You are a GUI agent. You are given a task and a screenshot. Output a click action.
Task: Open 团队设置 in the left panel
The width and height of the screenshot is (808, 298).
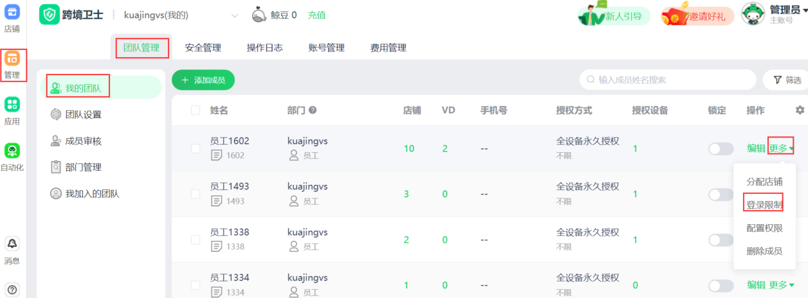83,114
